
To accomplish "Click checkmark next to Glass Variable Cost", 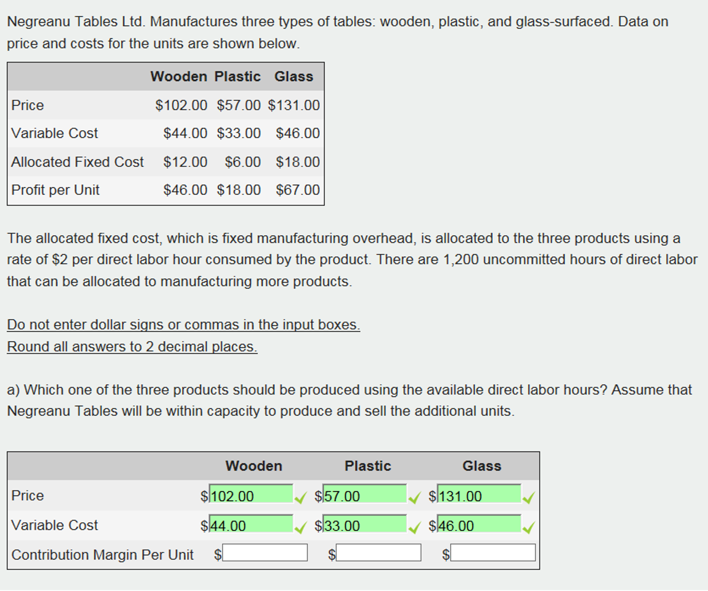I will point(529,527).
